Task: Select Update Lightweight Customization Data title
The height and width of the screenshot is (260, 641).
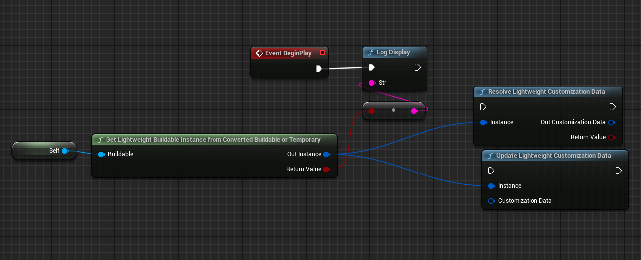Action: click(x=553, y=156)
